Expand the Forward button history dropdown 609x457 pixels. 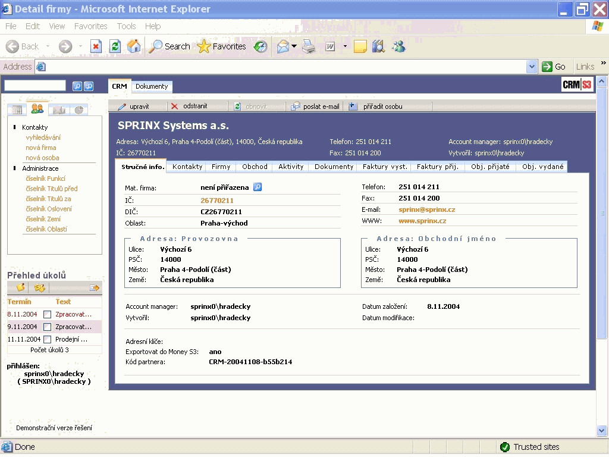coord(80,46)
